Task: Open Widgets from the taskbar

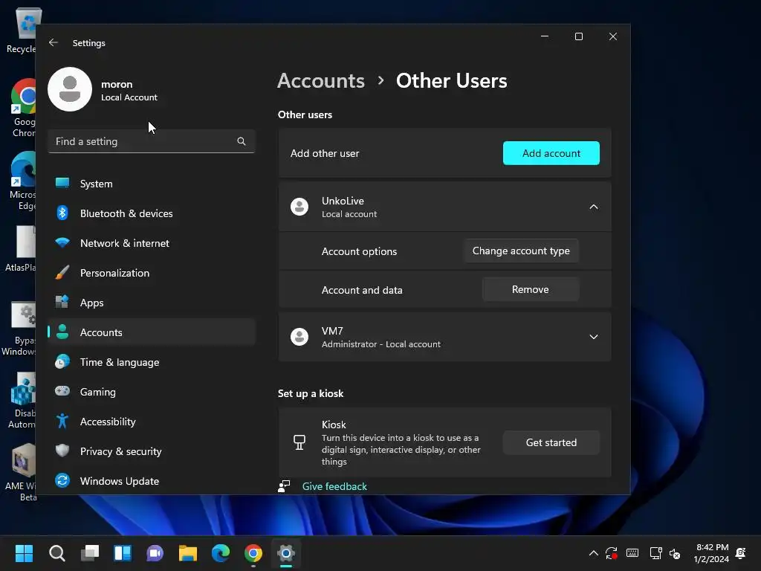Action: click(123, 553)
